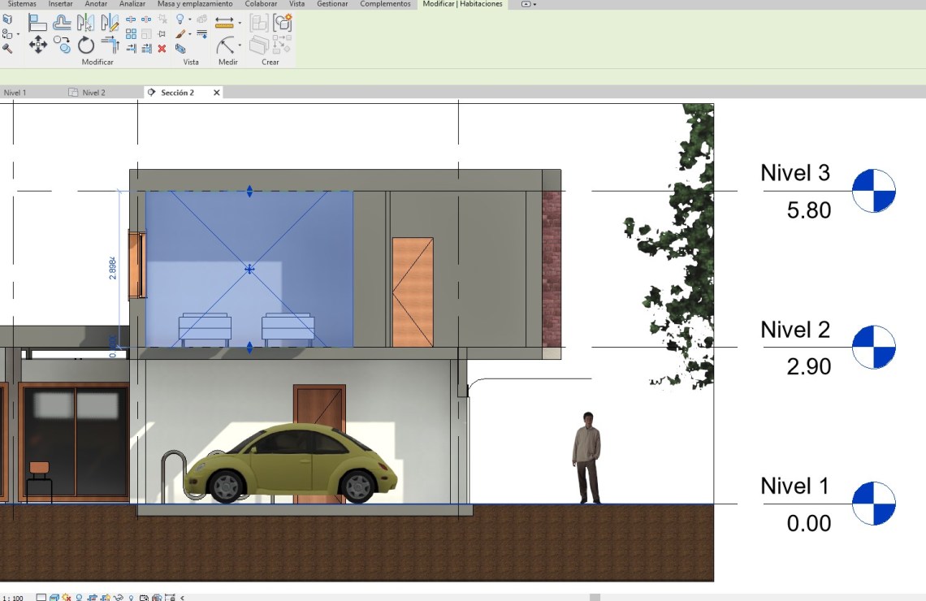Activate the Offset tool
The width and height of the screenshot is (926, 601).
point(62,23)
